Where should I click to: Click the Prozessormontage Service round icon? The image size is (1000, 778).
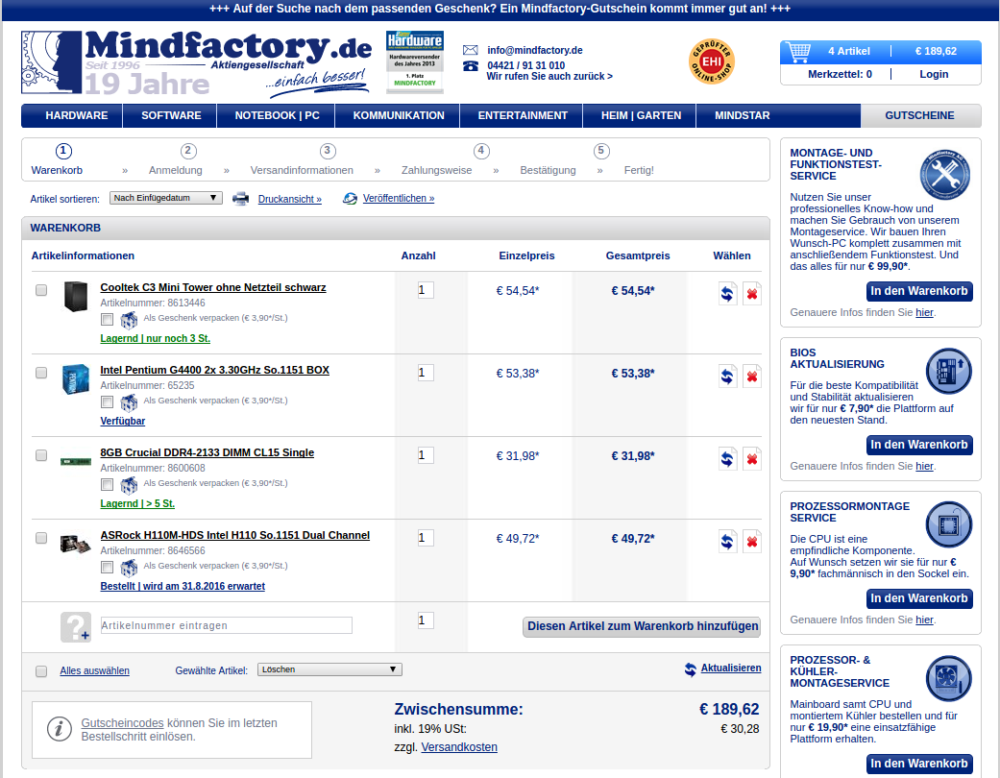click(x=948, y=524)
